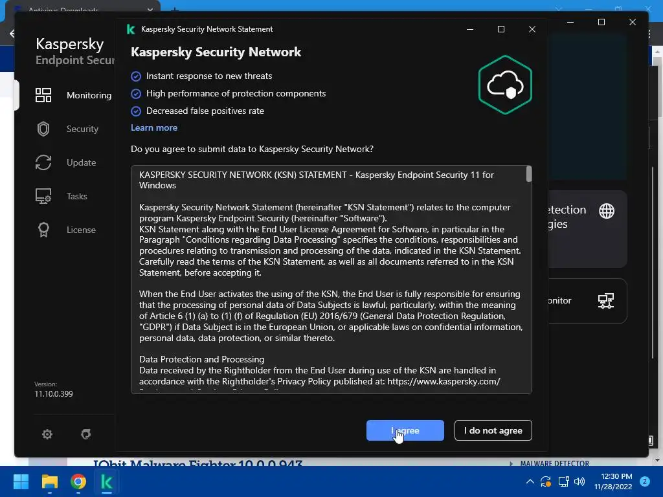Click the Antivirus Downloads browser tab

point(82,8)
